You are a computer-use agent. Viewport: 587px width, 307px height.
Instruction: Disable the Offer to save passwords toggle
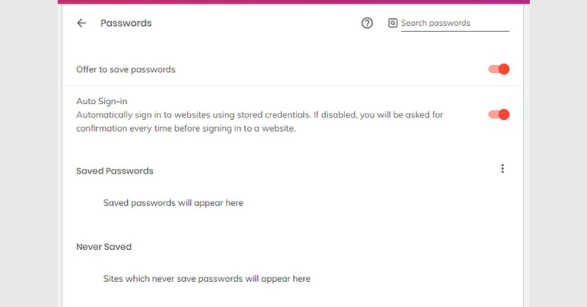pyautogui.click(x=499, y=69)
